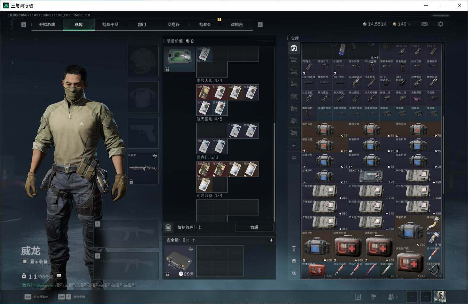Image resolution: width=468 pixels, height=304 pixels.
Task: Toggle the 显示装备 checkbox
Action: (25, 261)
